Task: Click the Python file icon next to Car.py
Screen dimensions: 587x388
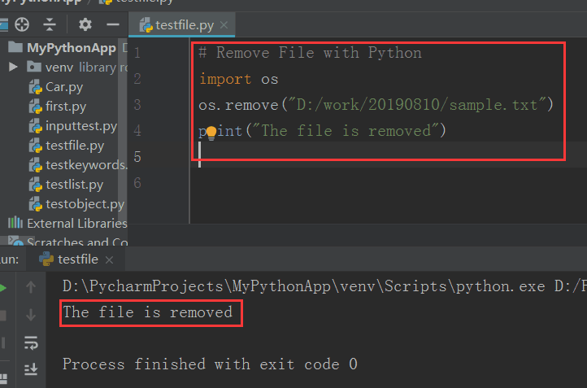Action: tap(36, 87)
